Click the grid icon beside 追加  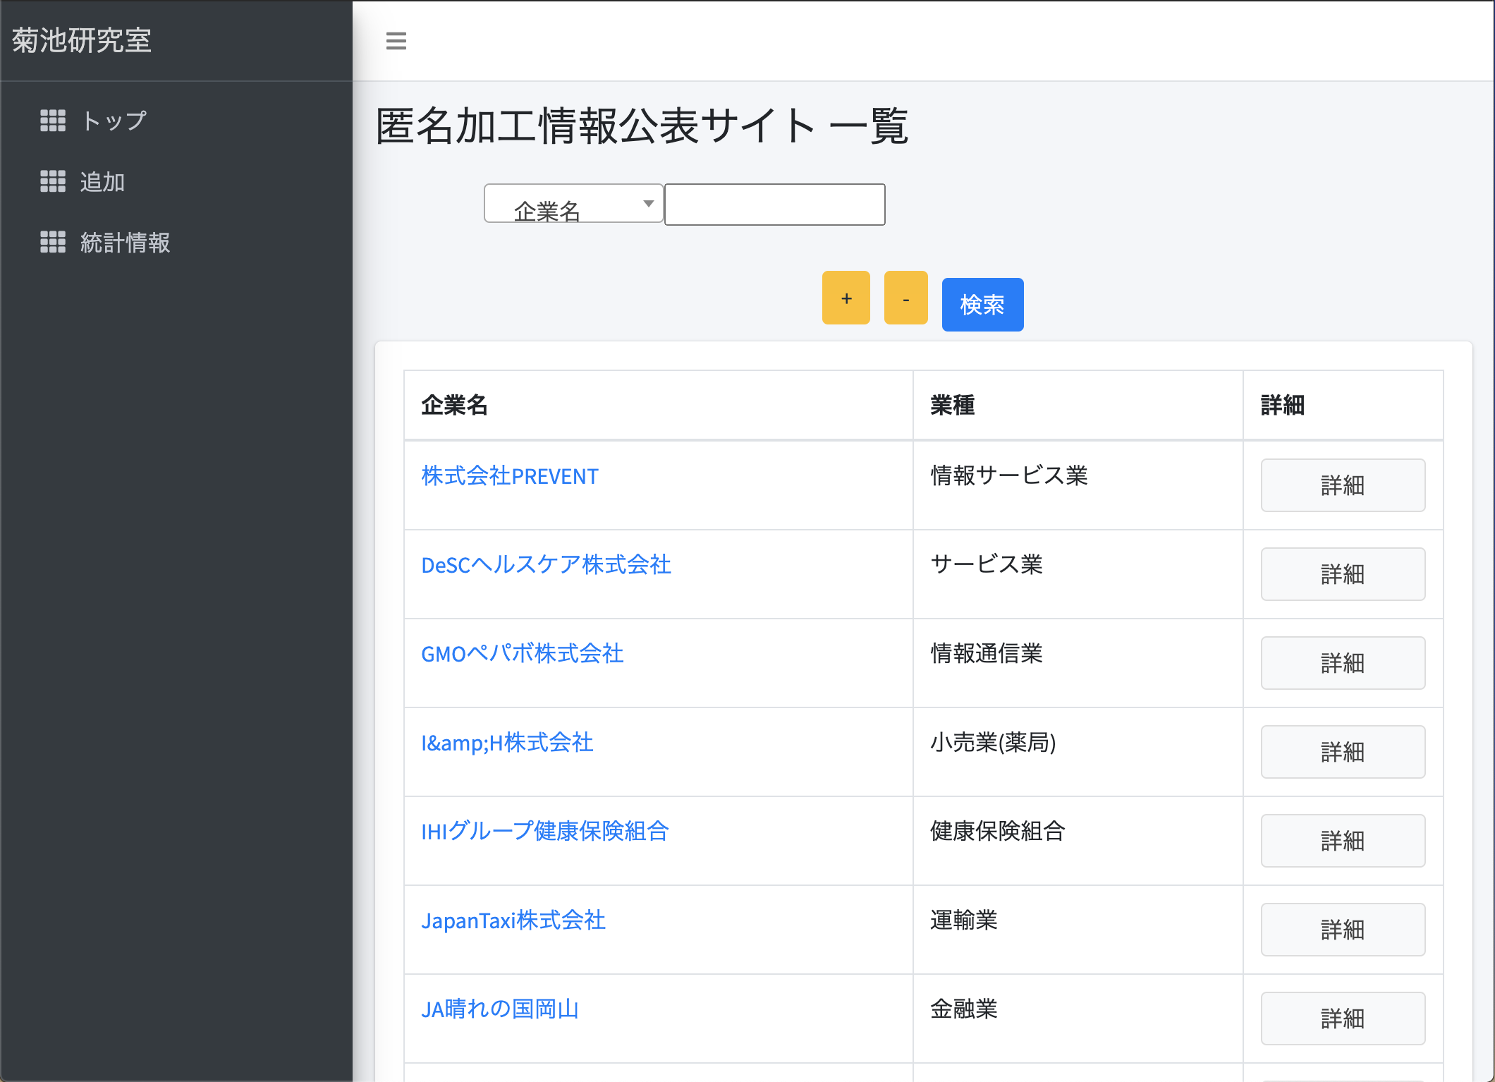pos(53,181)
